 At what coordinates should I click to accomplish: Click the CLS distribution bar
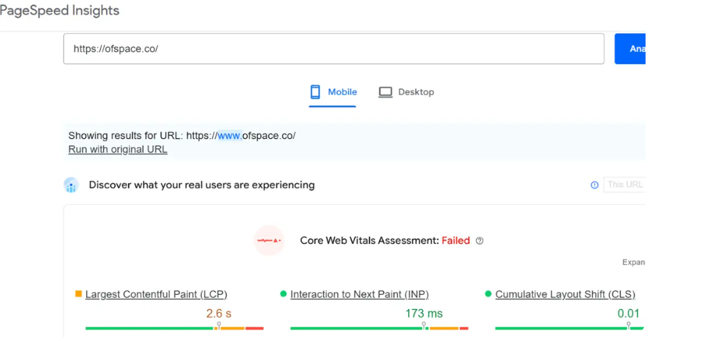(569, 328)
